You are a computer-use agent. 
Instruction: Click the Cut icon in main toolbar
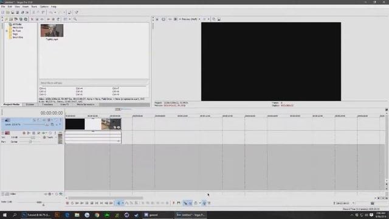(33, 12)
